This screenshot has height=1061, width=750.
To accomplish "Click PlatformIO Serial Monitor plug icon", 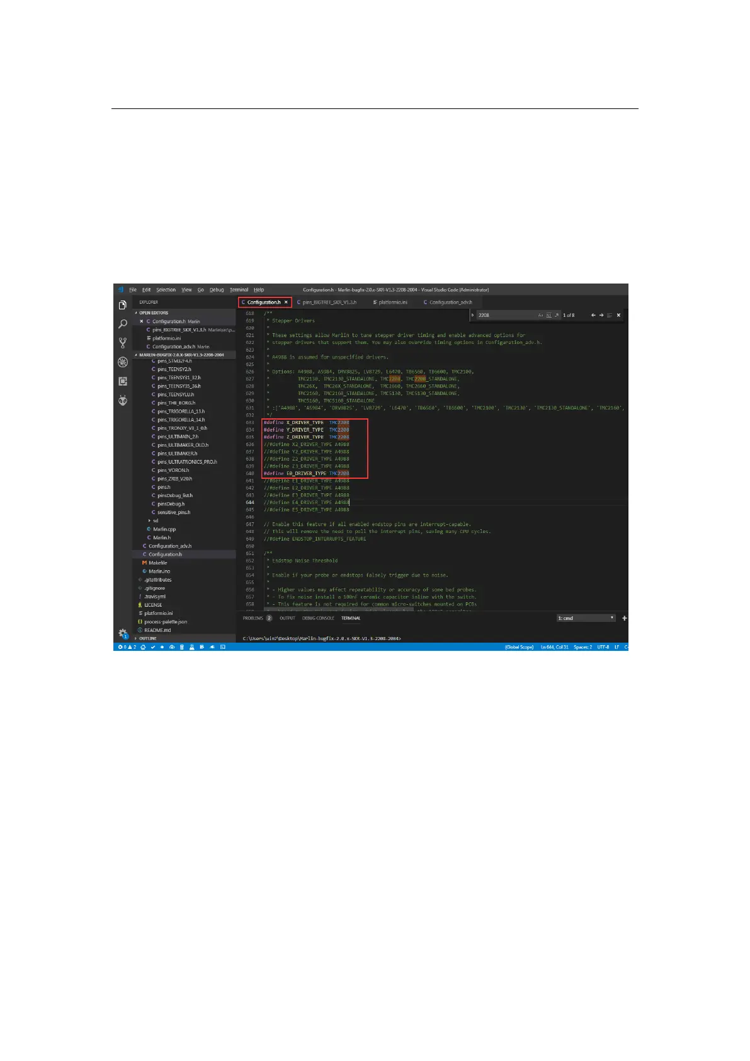I will (212, 647).
